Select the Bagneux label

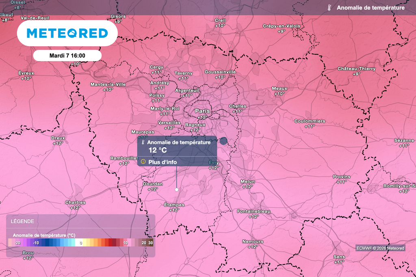(x=195, y=125)
